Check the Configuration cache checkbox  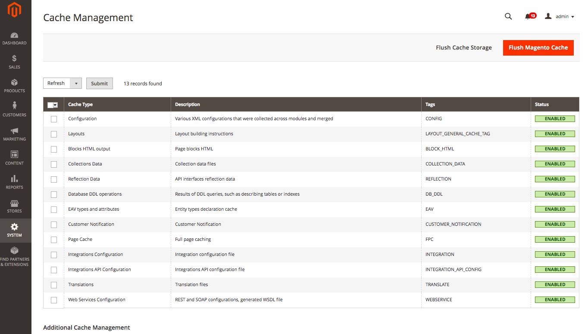54,119
